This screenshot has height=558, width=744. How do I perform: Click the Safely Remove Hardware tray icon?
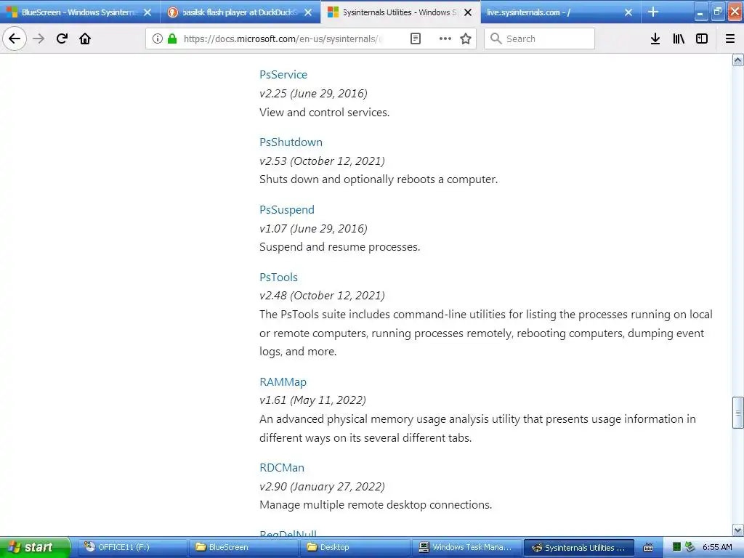tap(690, 547)
